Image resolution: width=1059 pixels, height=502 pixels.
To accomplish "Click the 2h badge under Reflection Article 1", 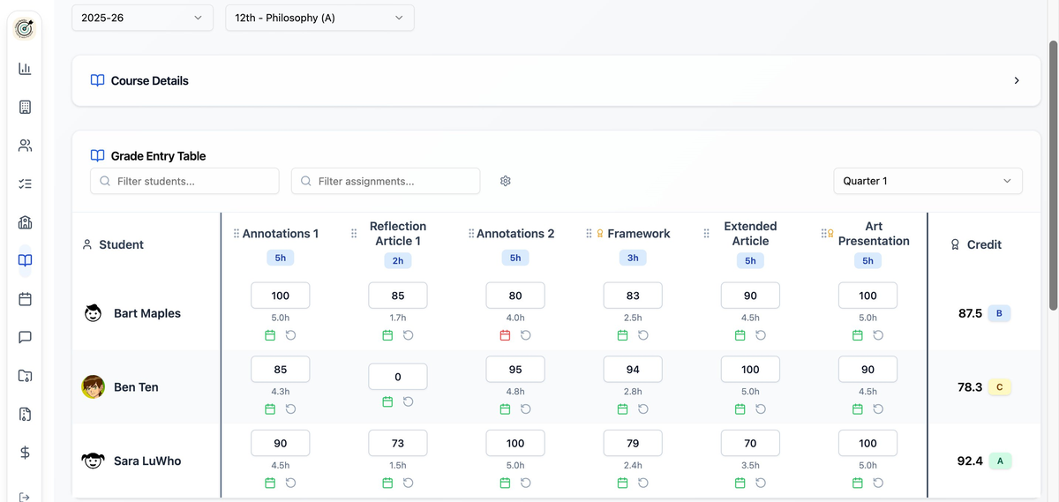I will (398, 261).
